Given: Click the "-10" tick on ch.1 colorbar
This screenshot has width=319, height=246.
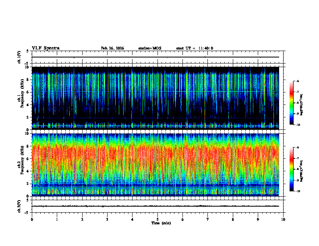Looking at the screenshot, I should click(x=298, y=125).
